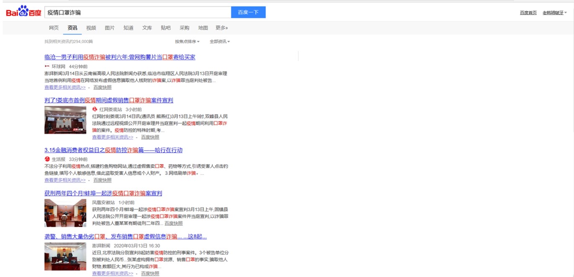Click the Baidu logo
Image resolution: width=574 pixels, height=277 pixels.
(x=23, y=12)
